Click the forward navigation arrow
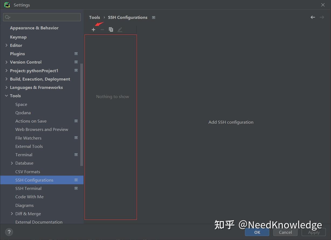Viewport: 331px width, 240px height. 322,17
